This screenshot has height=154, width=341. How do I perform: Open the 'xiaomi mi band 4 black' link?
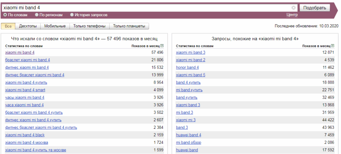pos(25,135)
